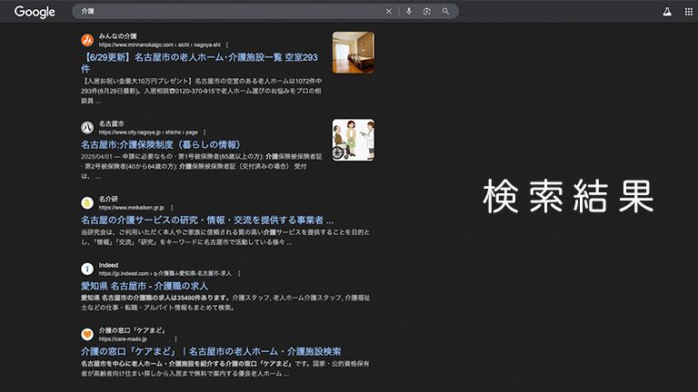Viewport: 698px width, 392px height.
Task: Click the ケアまど site favicon
Action: pos(87,334)
